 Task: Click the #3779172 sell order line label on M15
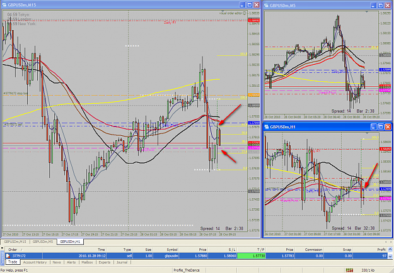(13, 125)
